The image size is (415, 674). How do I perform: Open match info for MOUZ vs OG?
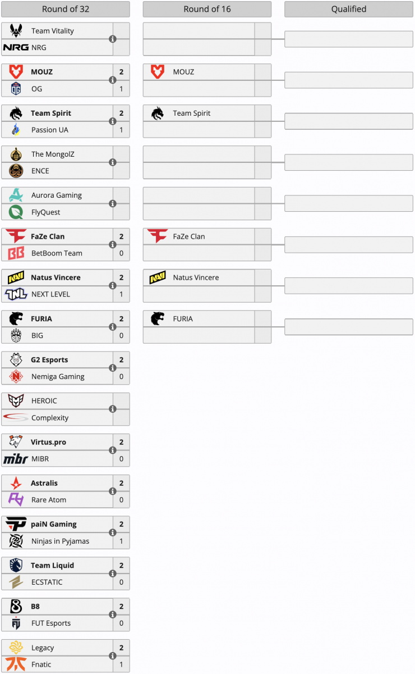113,80
